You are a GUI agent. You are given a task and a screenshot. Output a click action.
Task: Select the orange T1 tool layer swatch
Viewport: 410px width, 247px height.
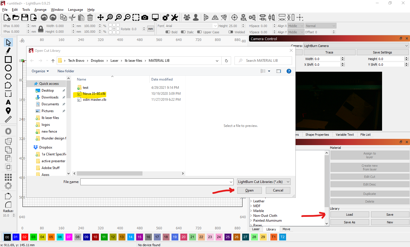pos(274,237)
